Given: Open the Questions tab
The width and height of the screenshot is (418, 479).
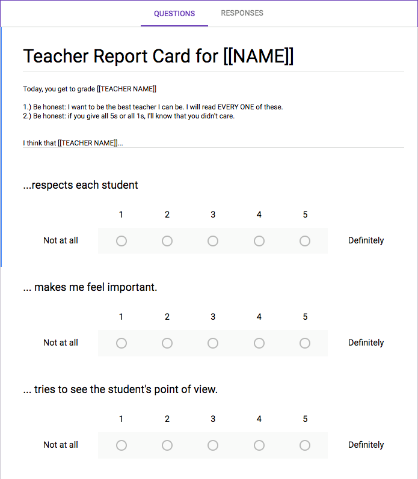Looking at the screenshot, I should tap(174, 13).
